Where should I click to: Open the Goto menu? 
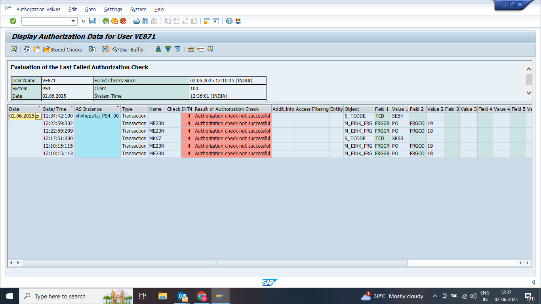click(x=90, y=9)
